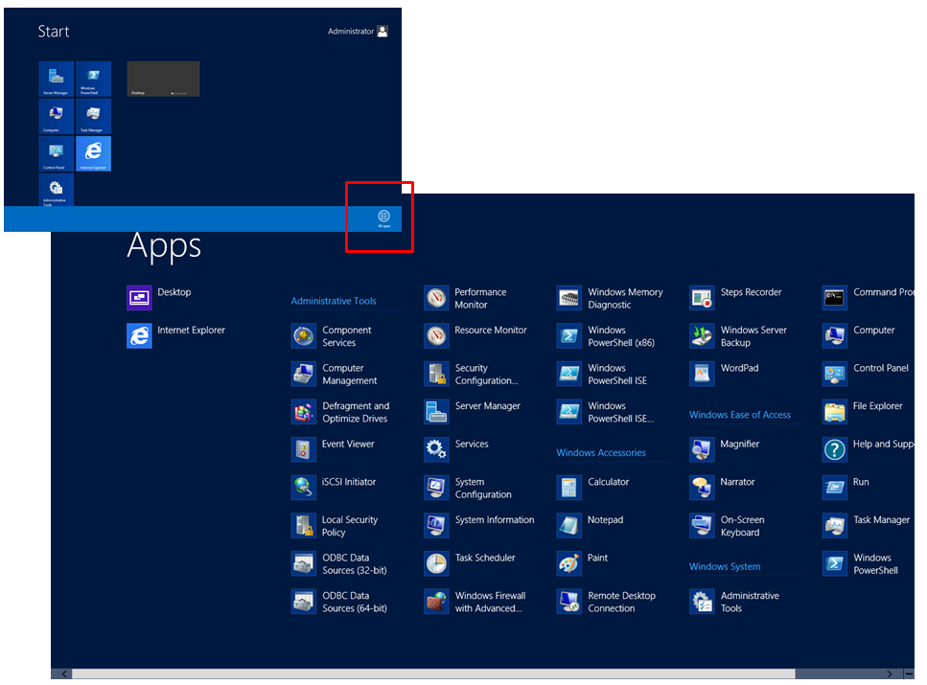927x685 pixels.
Task: Open Server Manager in the Apps list
Action: [x=473, y=412]
